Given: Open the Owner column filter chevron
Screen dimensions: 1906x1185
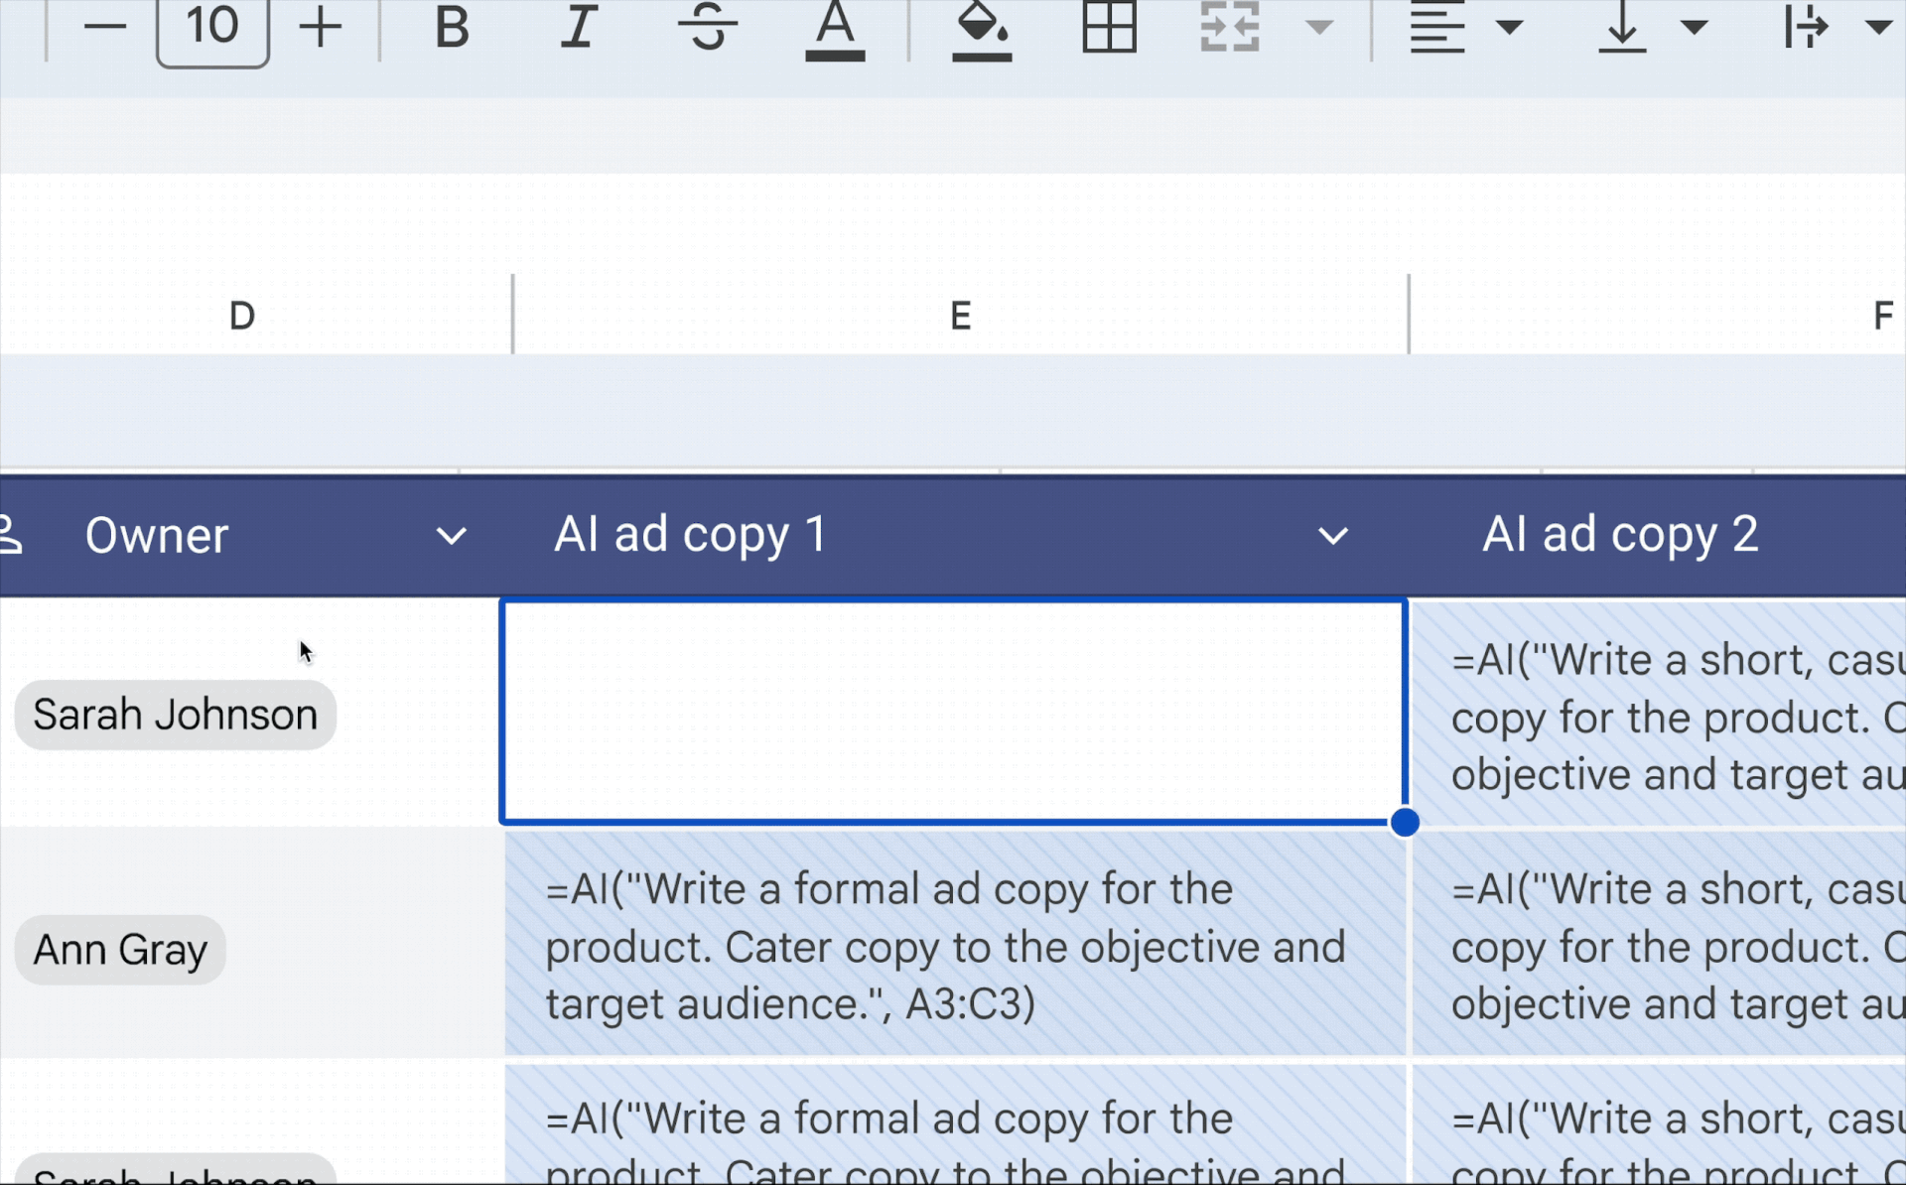Looking at the screenshot, I should coord(452,537).
